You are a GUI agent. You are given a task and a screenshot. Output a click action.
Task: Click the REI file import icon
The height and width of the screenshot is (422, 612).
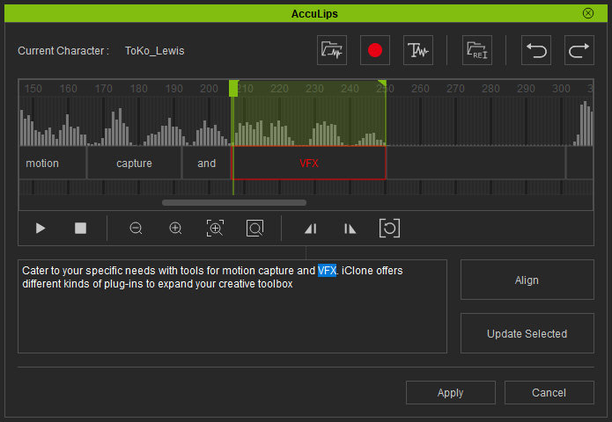477,50
